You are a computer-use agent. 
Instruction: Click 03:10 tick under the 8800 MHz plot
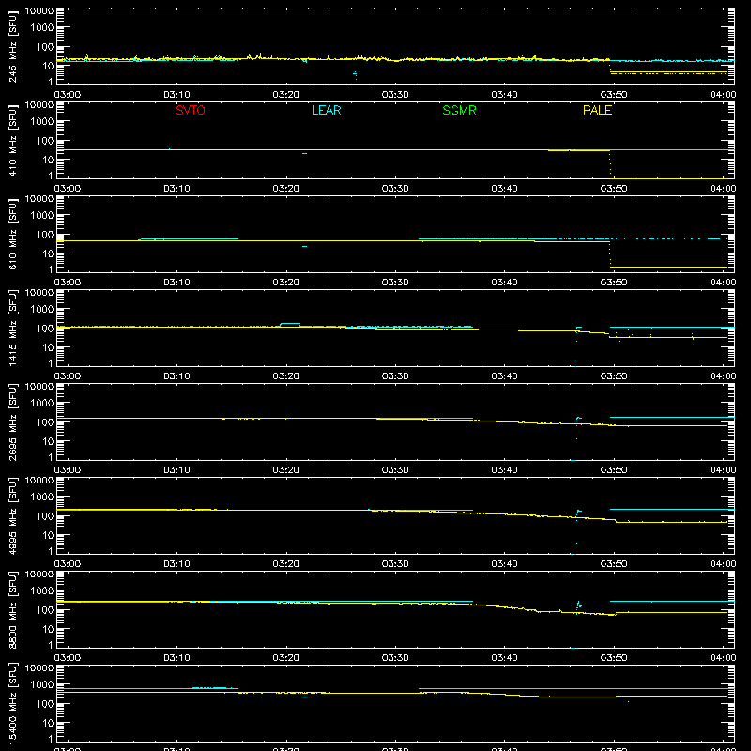pyautogui.click(x=176, y=658)
